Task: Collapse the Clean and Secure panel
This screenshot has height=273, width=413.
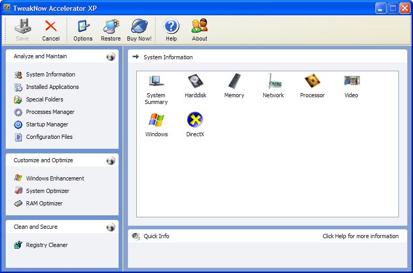Action: (x=111, y=227)
